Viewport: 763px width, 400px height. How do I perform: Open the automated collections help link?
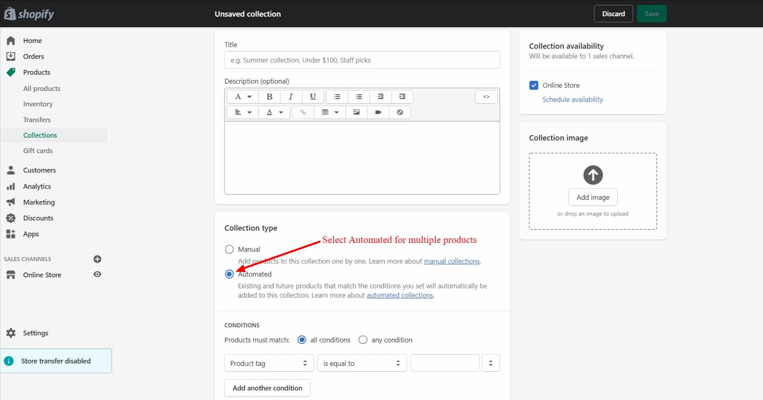400,295
